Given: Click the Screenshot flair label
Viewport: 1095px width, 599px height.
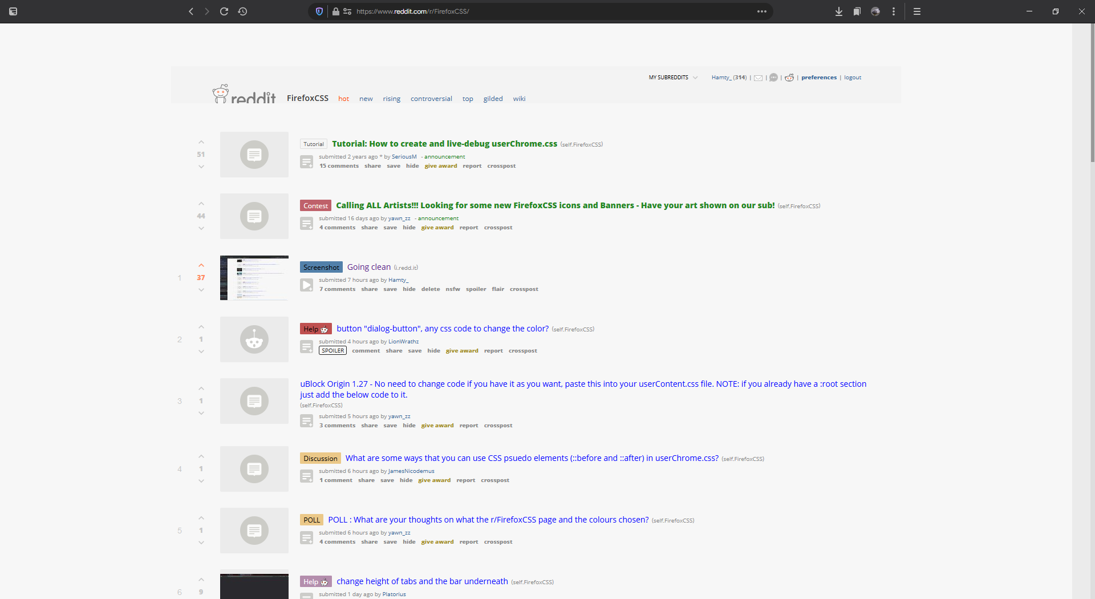Looking at the screenshot, I should (321, 267).
